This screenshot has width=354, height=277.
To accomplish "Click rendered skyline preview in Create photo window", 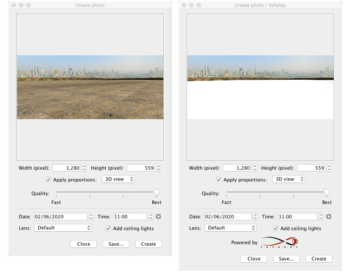I will [90, 87].
